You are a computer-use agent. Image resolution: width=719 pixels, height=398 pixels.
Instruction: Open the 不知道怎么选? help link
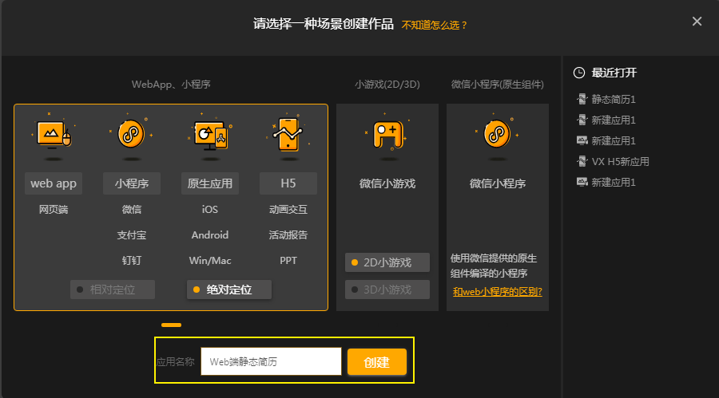pos(434,26)
